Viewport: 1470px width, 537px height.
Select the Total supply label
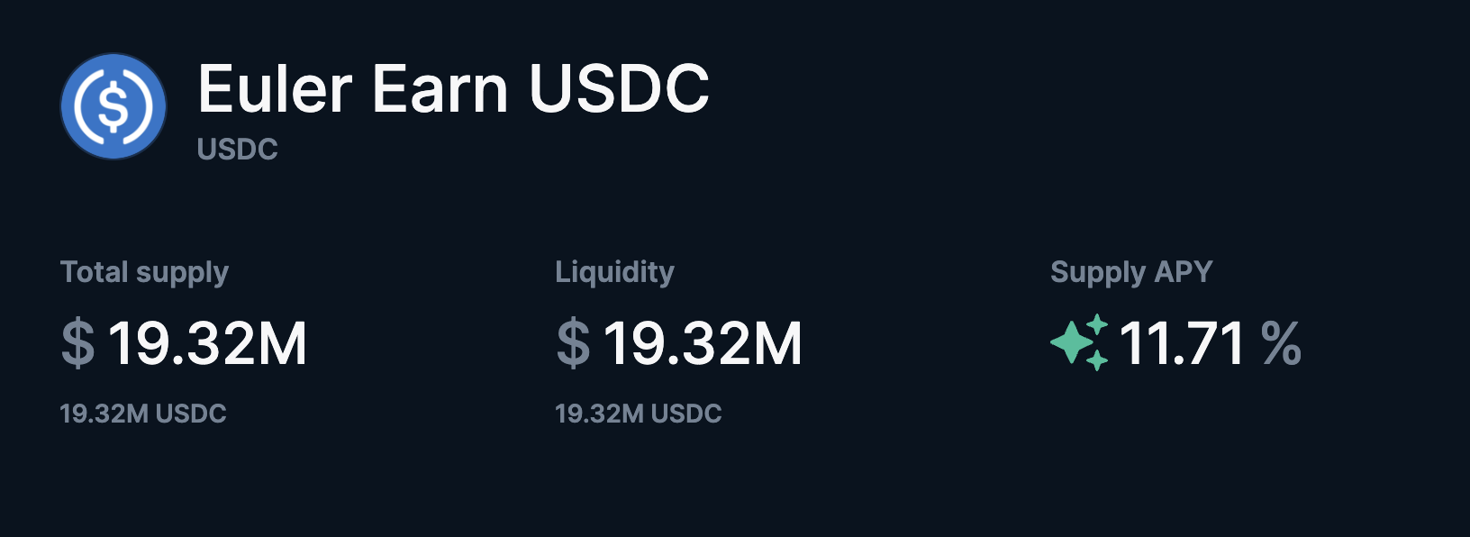click(x=144, y=271)
